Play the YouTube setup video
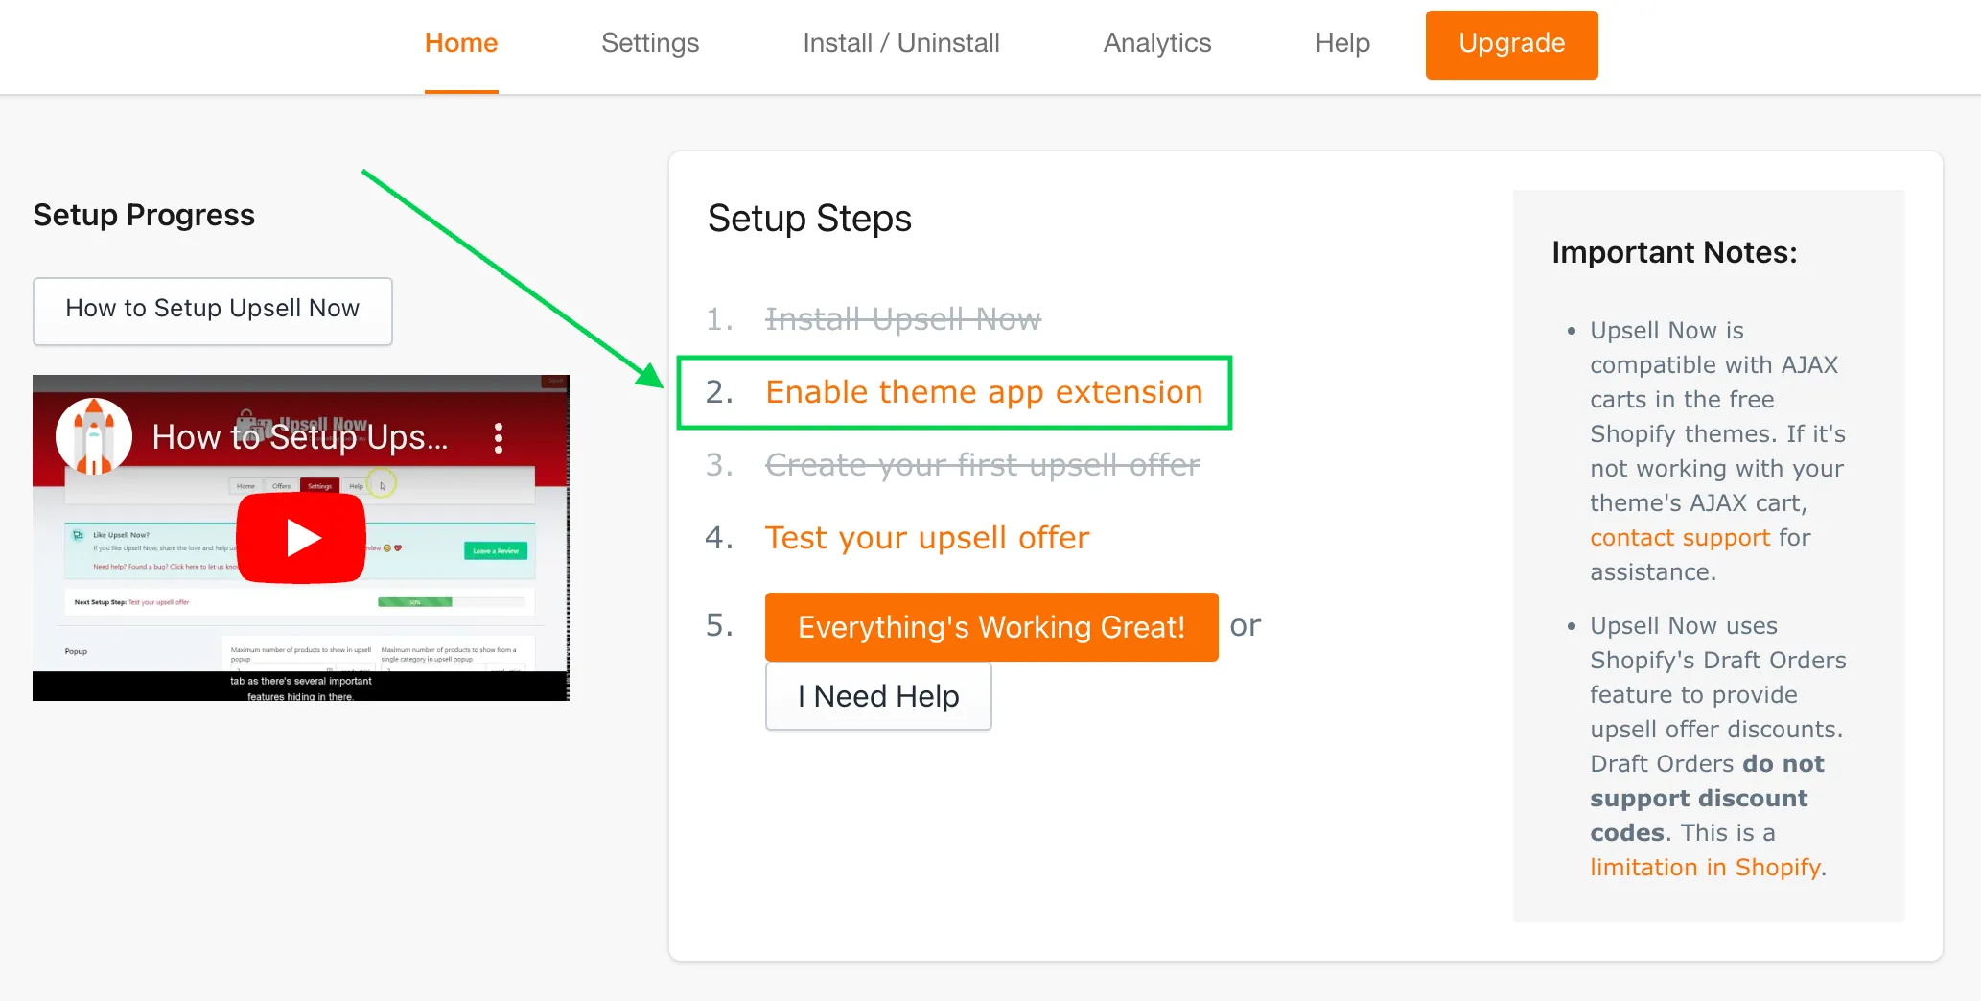1981x1001 pixels. pyautogui.click(x=301, y=538)
